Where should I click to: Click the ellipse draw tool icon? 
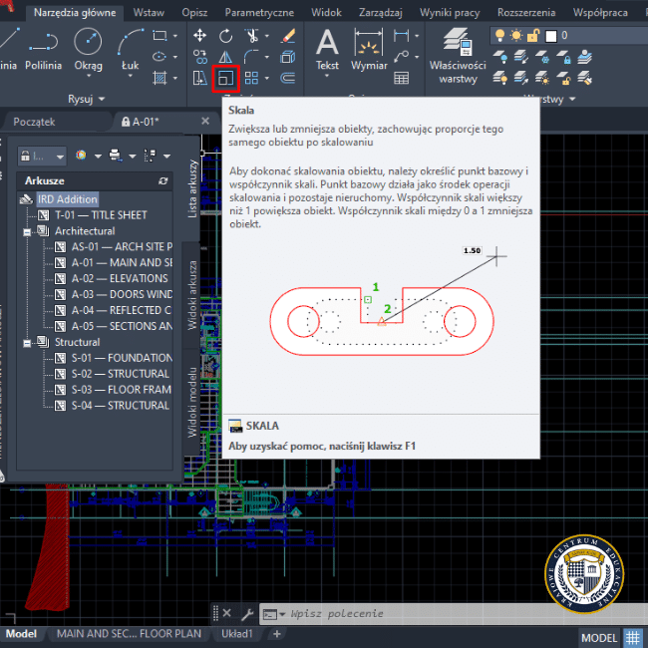click(x=160, y=57)
